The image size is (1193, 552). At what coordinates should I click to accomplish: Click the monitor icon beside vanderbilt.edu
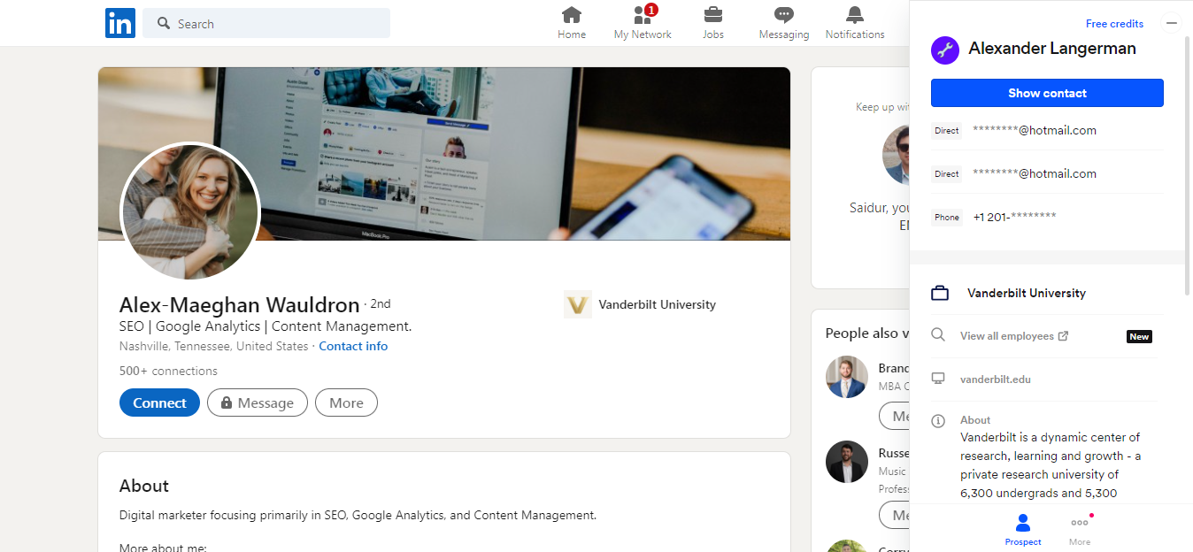938,379
